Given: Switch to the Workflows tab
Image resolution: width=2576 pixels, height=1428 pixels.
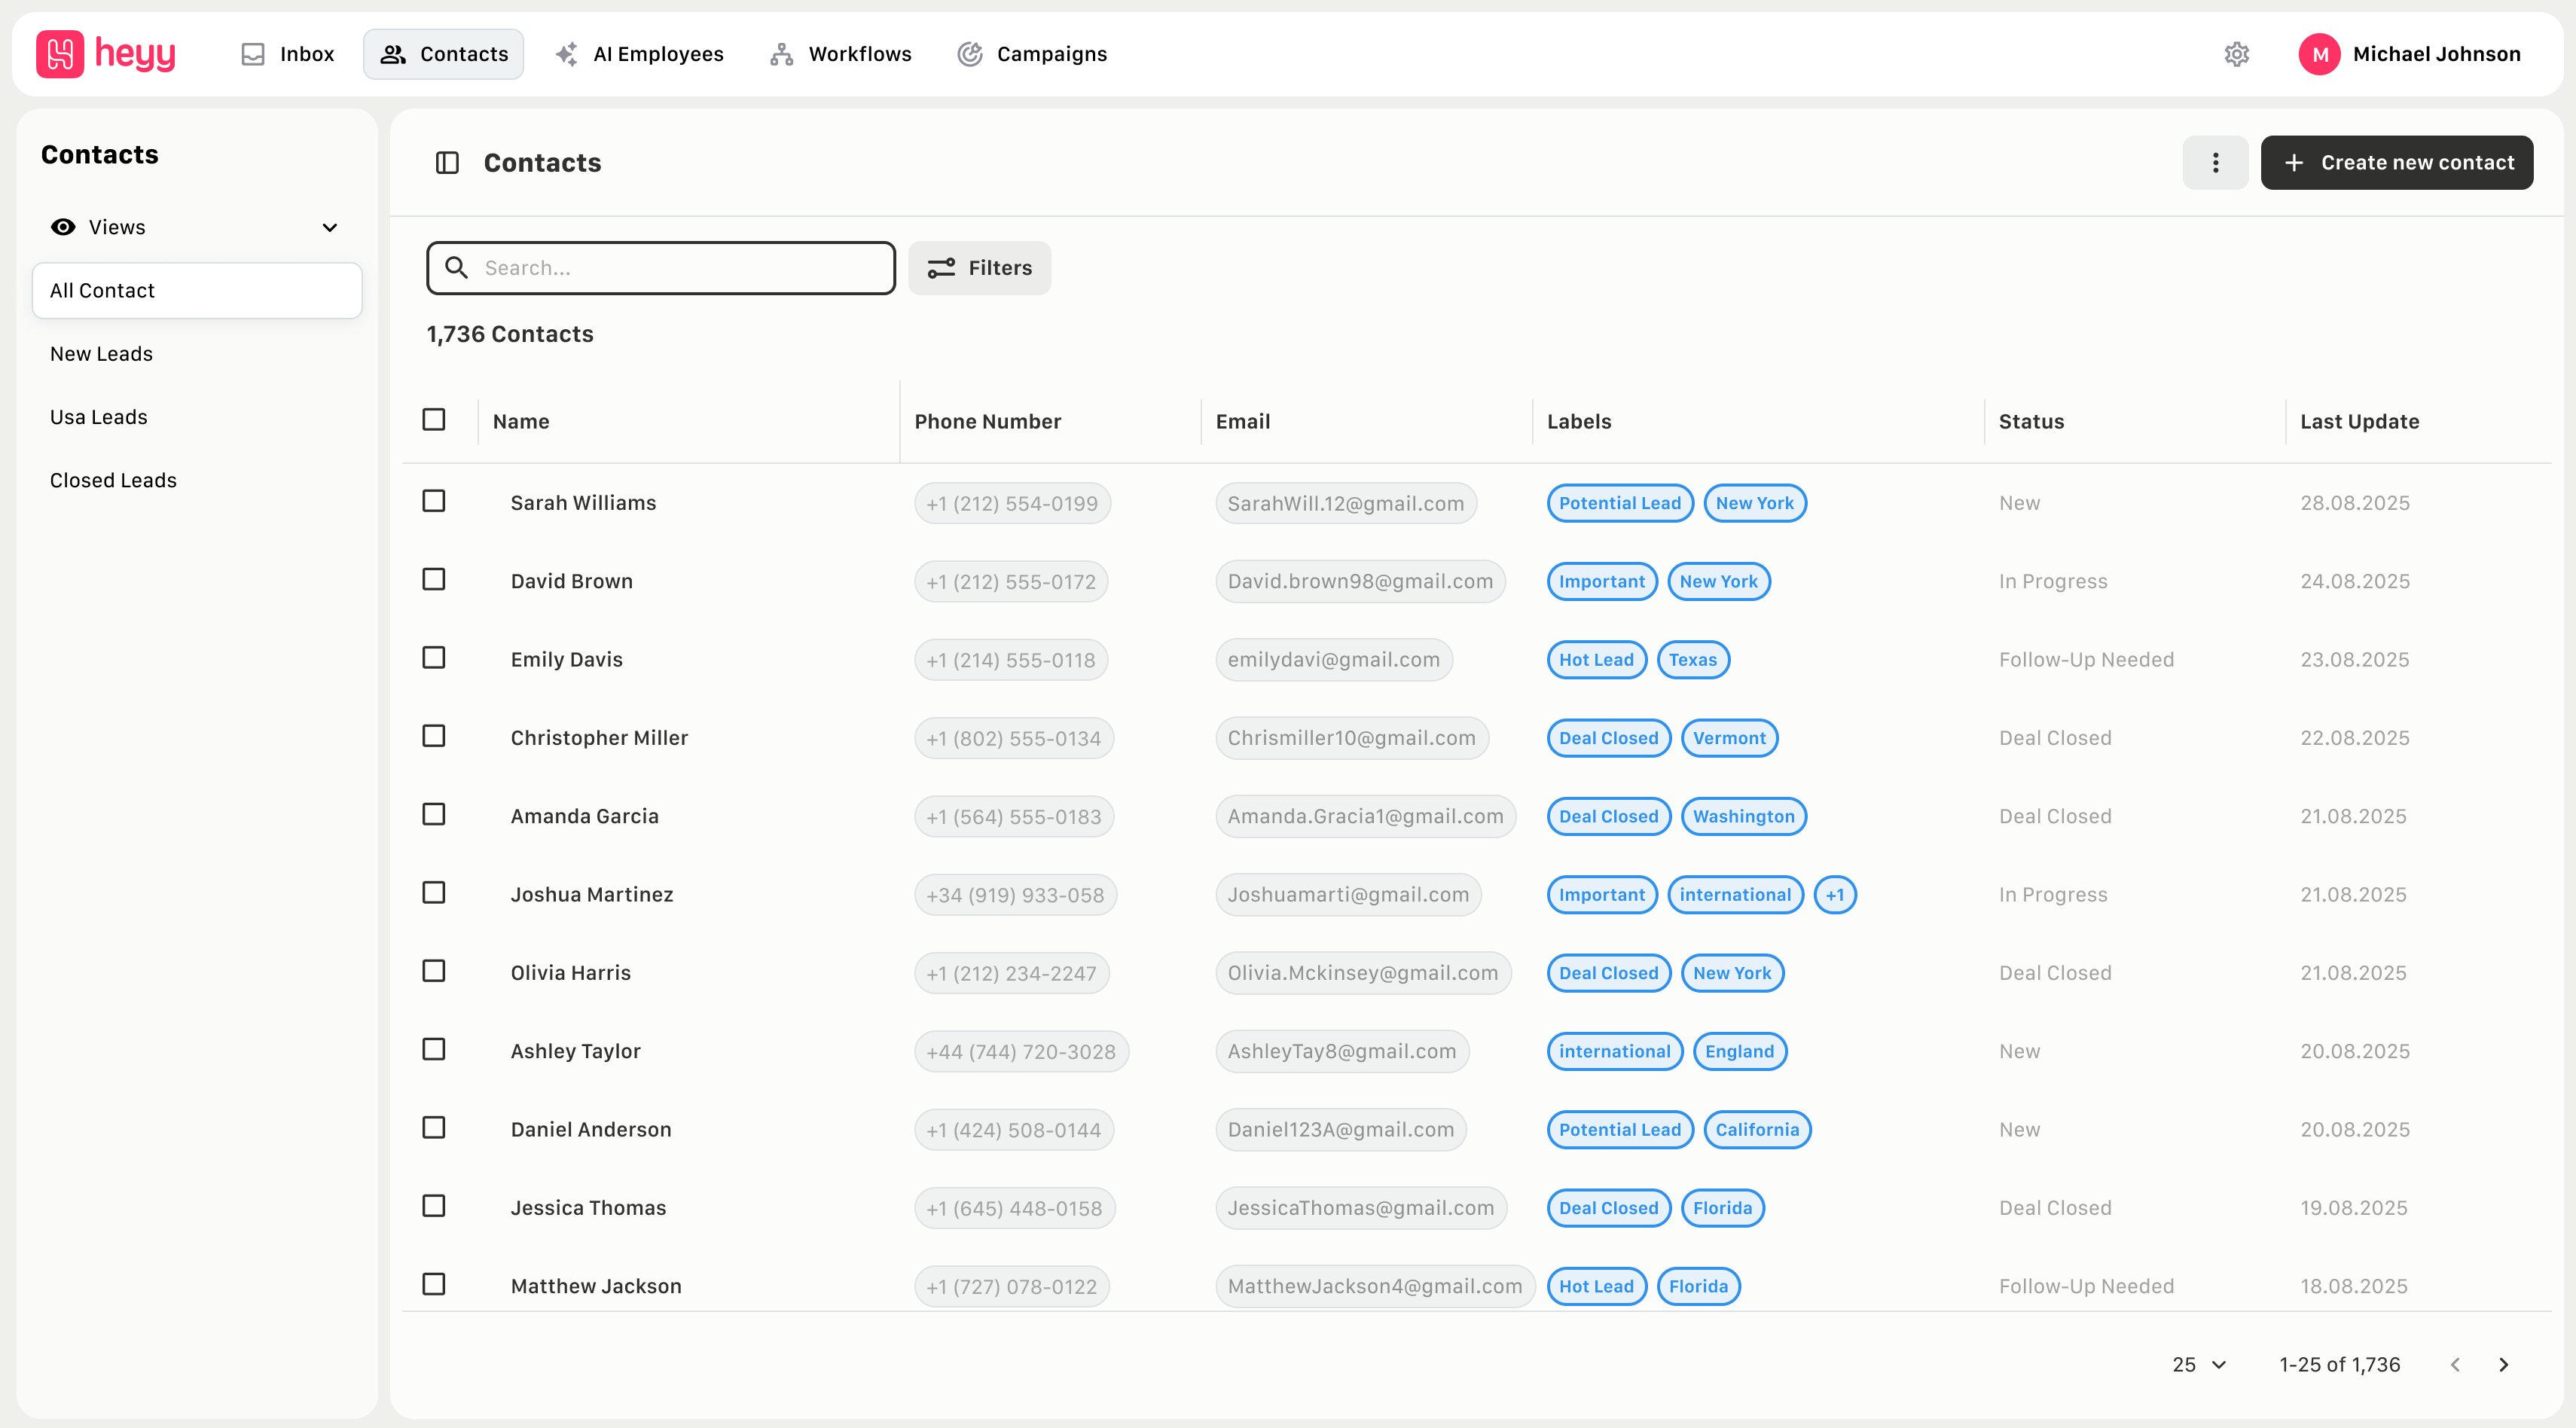Looking at the screenshot, I should [841, 54].
